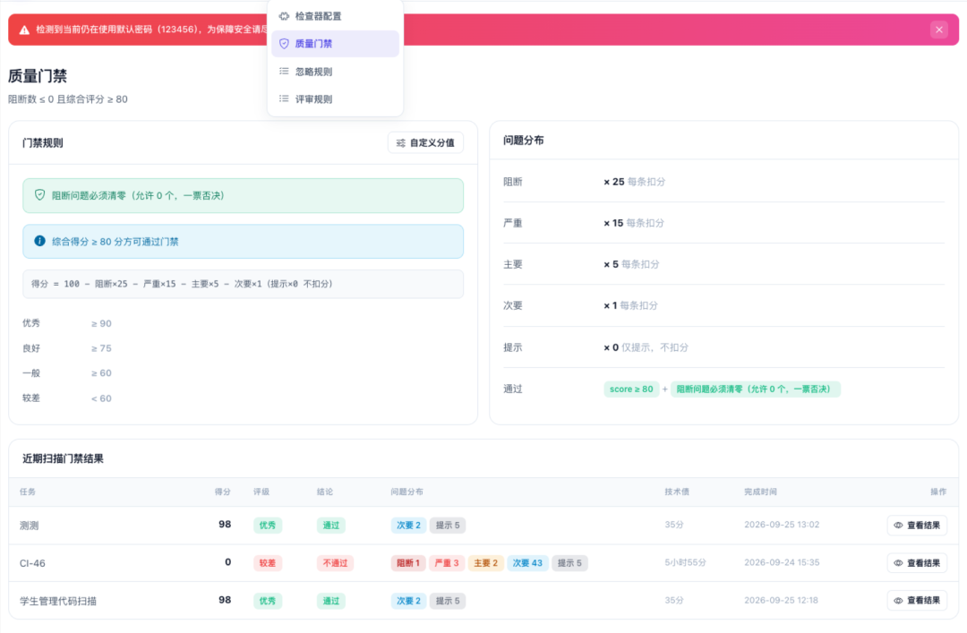Dismiss the default password alert banner

click(x=938, y=30)
